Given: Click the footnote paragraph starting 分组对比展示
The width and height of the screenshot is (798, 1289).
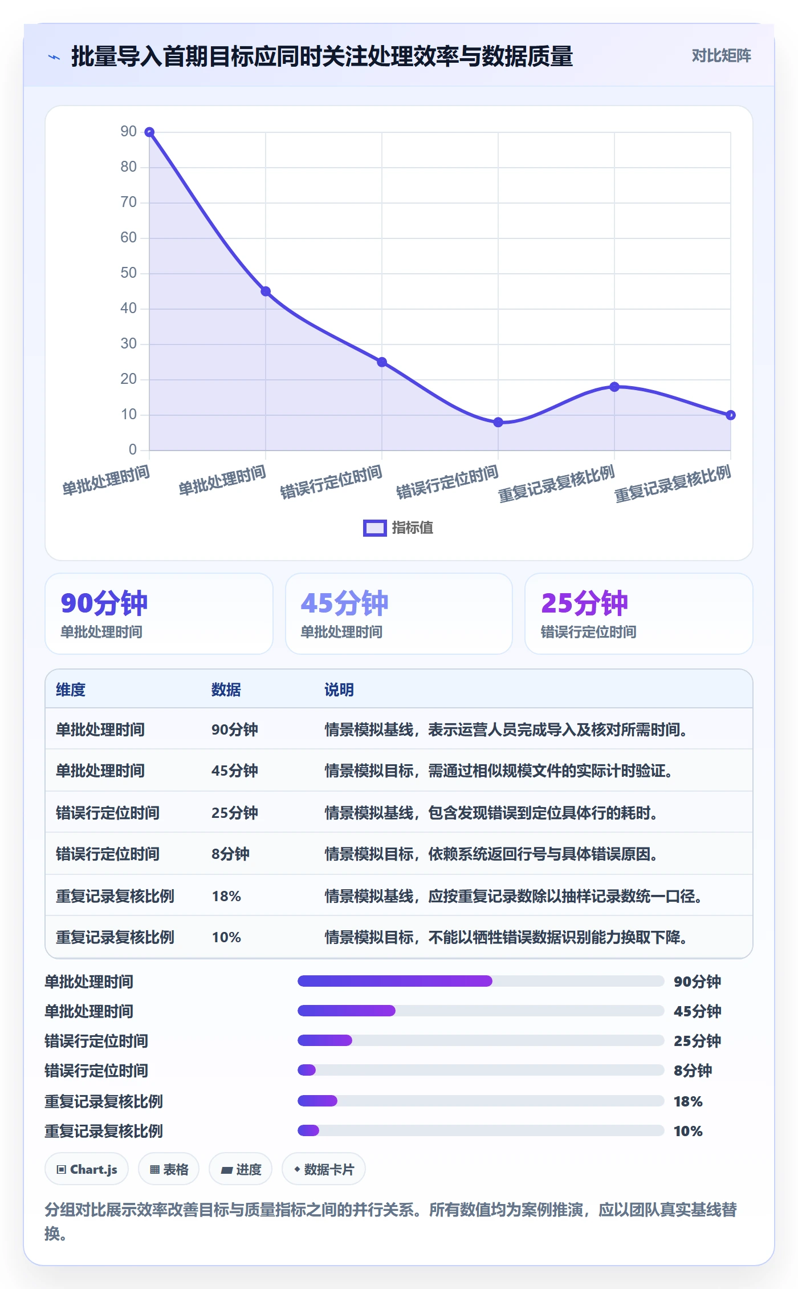Looking at the screenshot, I should pyautogui.click(x=391, y=1221).
